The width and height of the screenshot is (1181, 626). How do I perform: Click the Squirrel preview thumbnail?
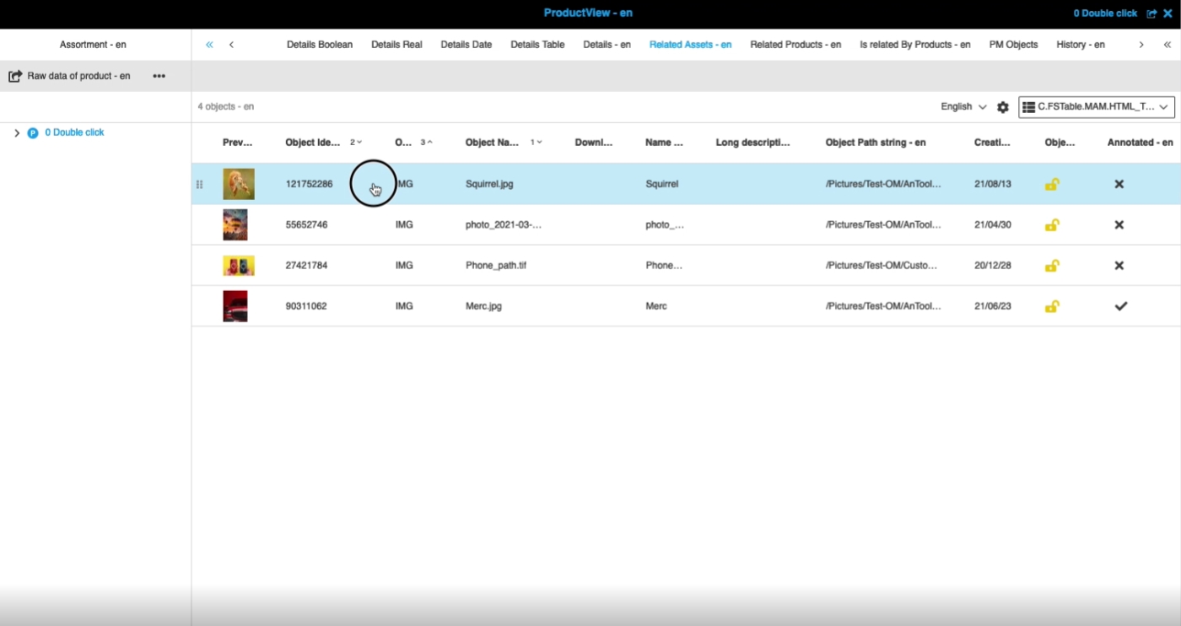click(x=238, y=184)
